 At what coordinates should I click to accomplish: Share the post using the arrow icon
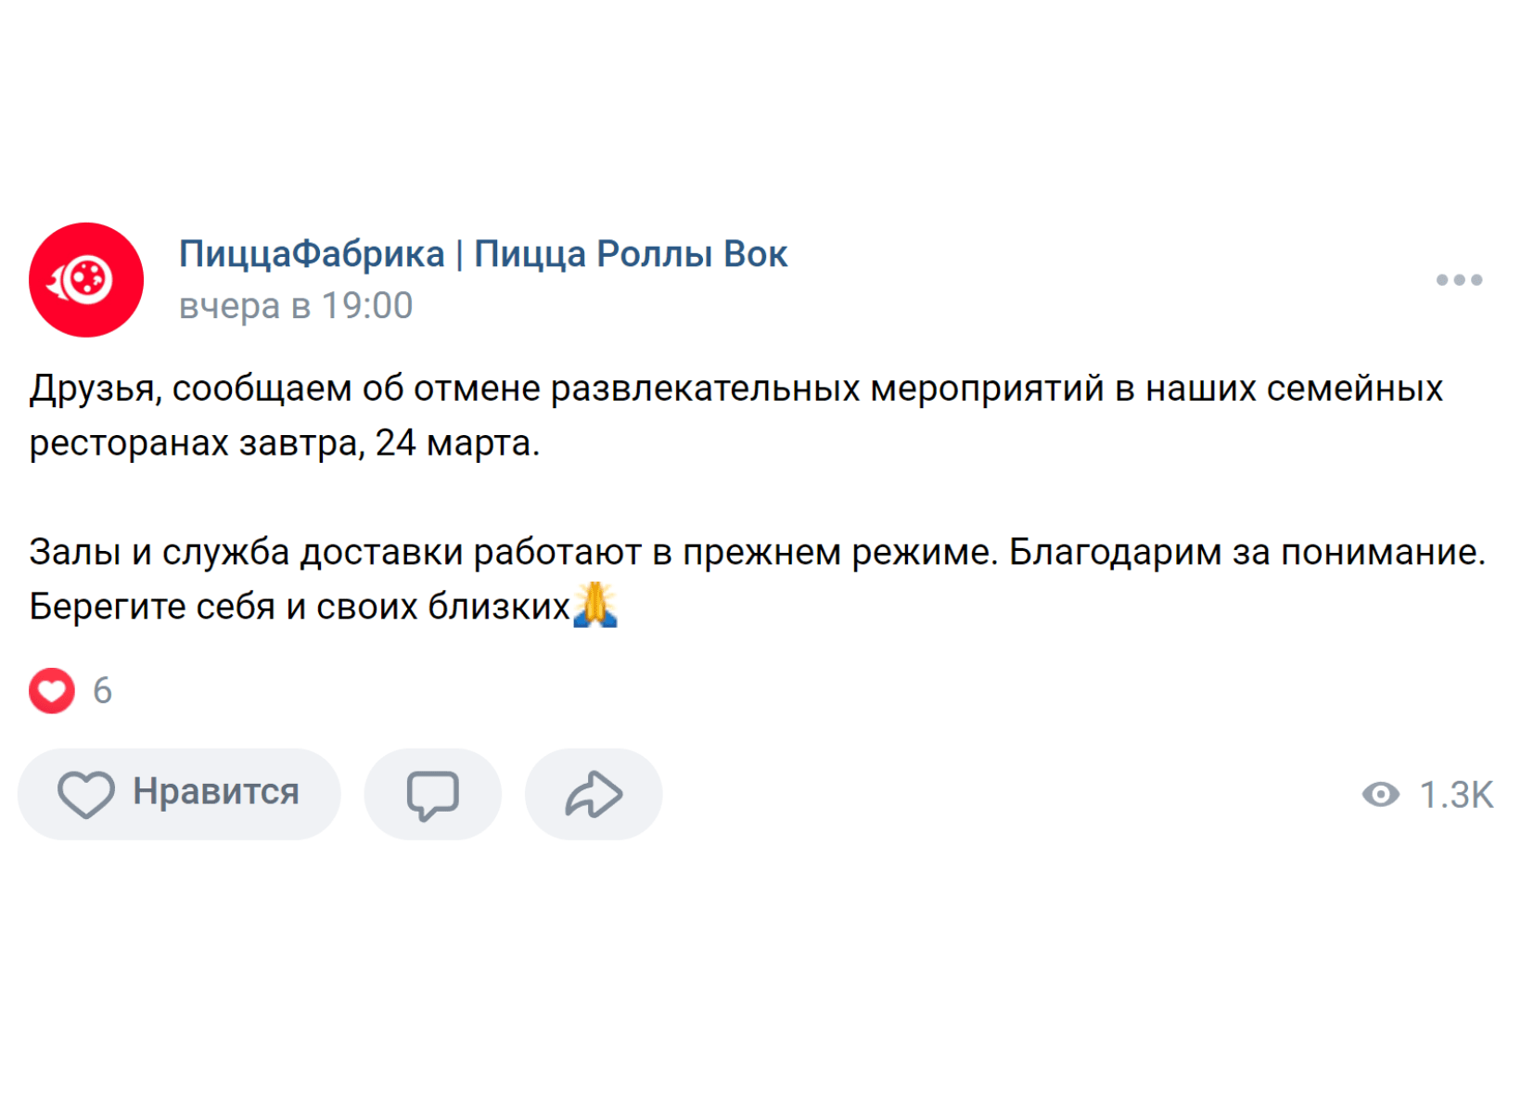594,794
